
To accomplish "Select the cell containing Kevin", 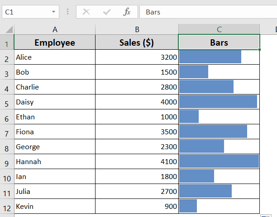I will 55,206.
